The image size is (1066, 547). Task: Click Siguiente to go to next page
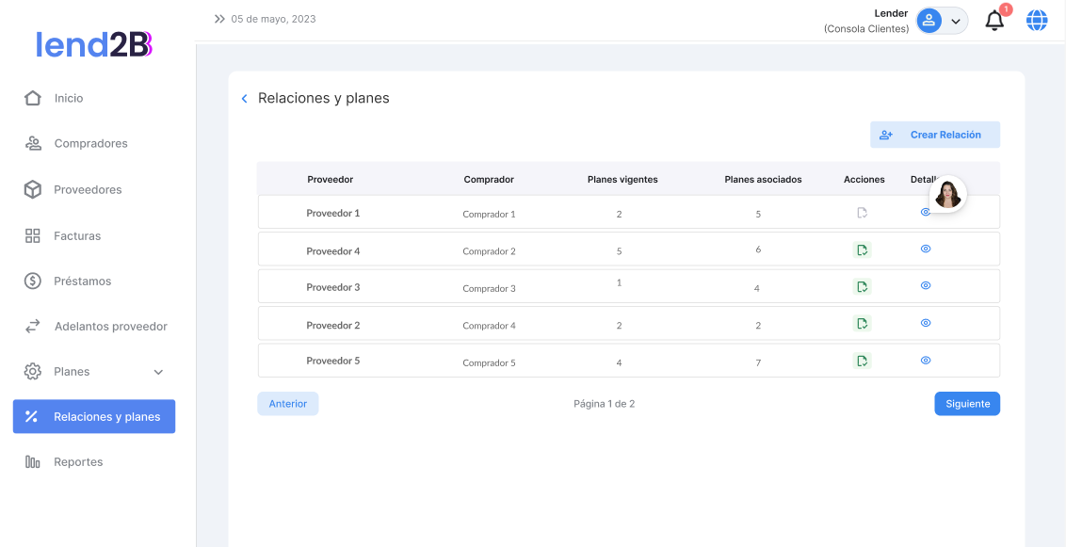pyautogui.click(x=967, y=404)
